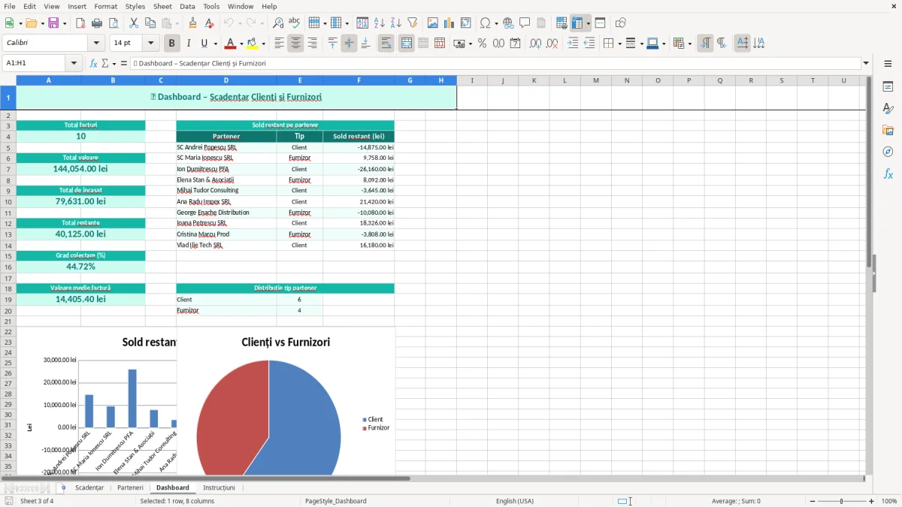Open Find and Replace

click(x=278, y=23)
